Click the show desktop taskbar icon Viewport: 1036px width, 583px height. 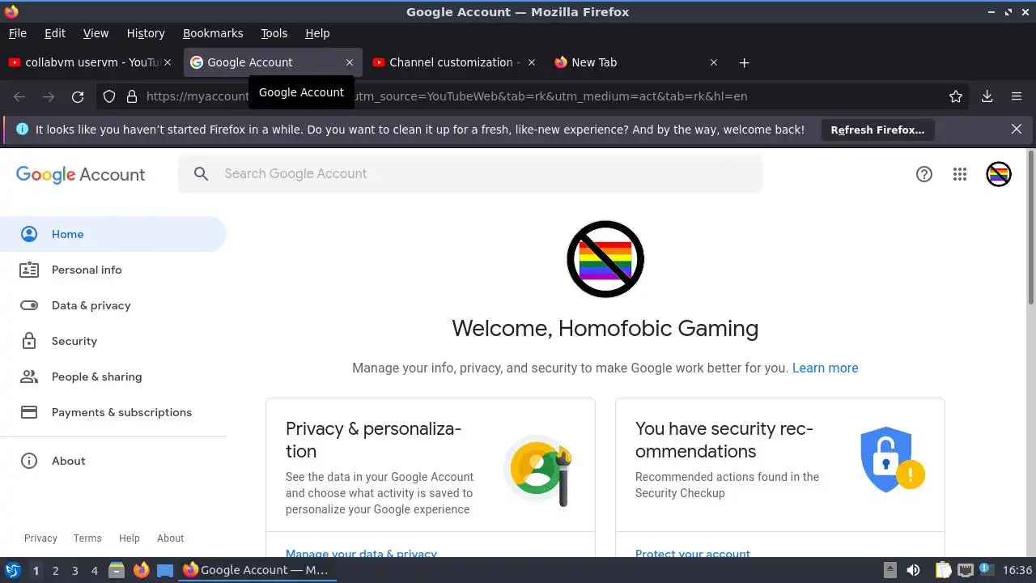pyautogui.click(x=165, y=570)
